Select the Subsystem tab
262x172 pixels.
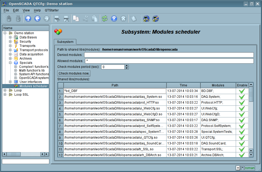[65, 42]
